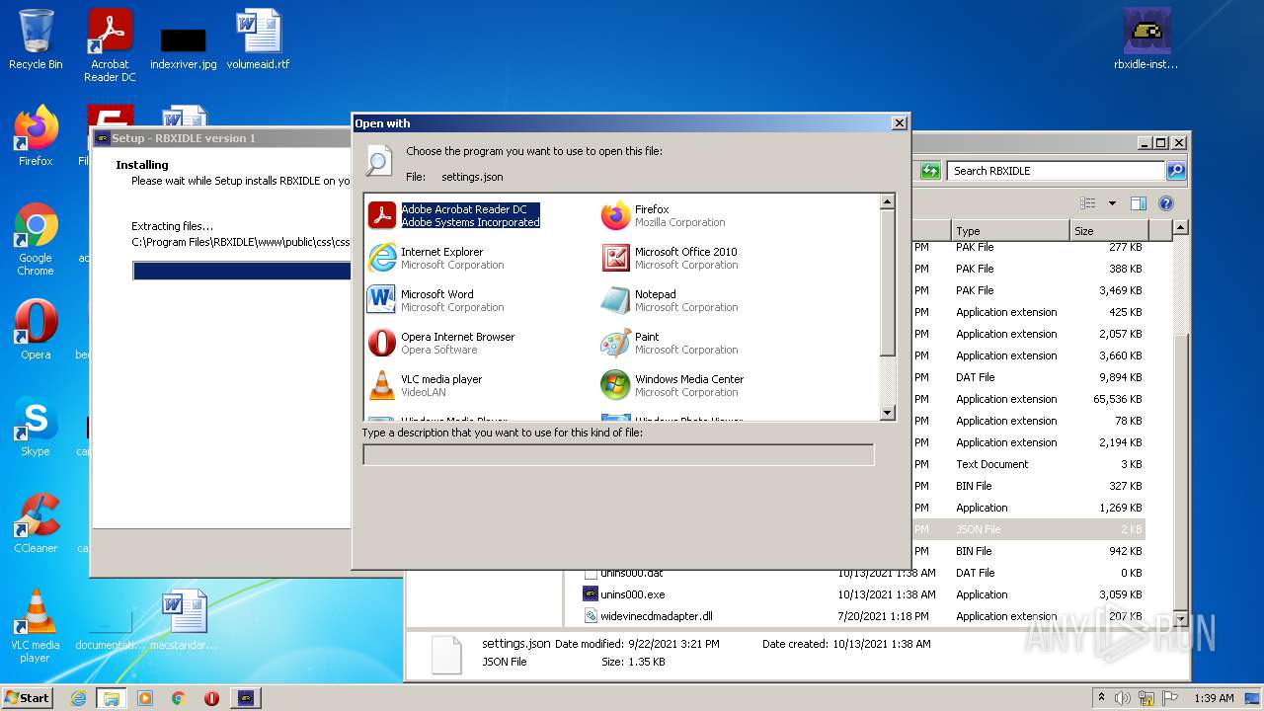Select unins000.exe in the file list
This screenshot has width=1264, height=711.
632,594
